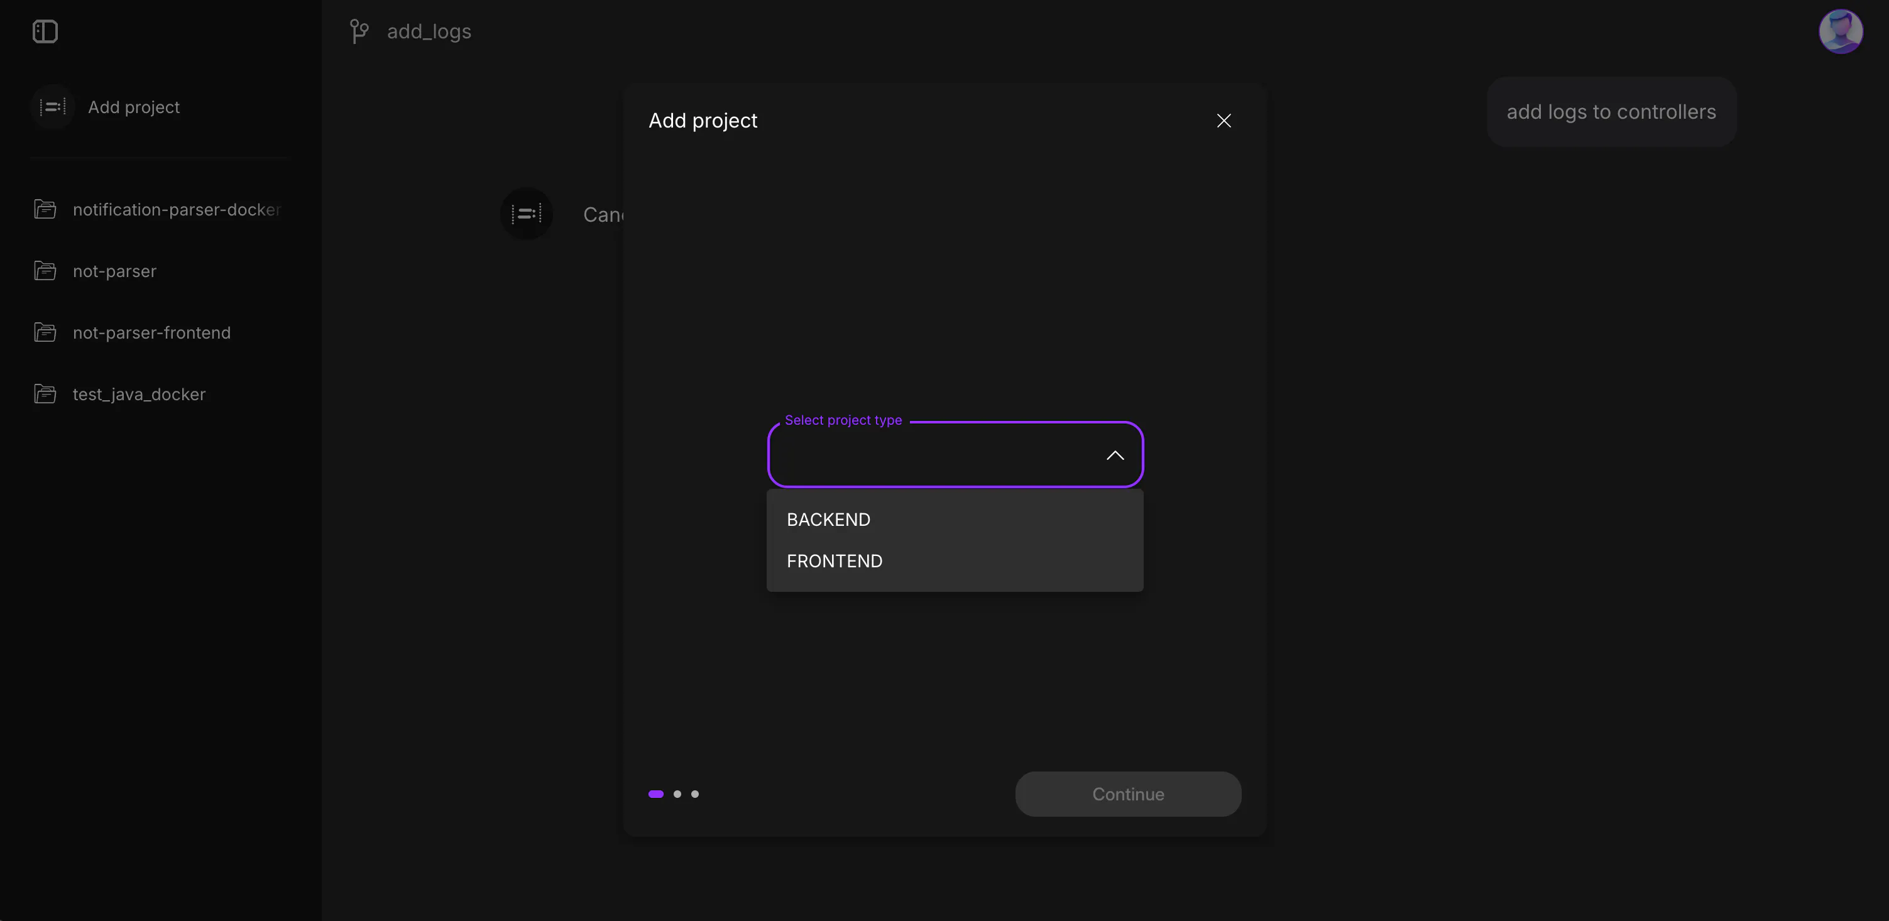Click the Add project dialog title
The image size is (1889, 921).
703,121
